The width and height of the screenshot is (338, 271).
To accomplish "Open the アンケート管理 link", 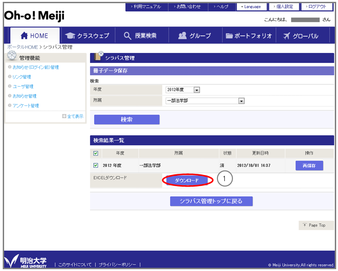I will [26, 106].
